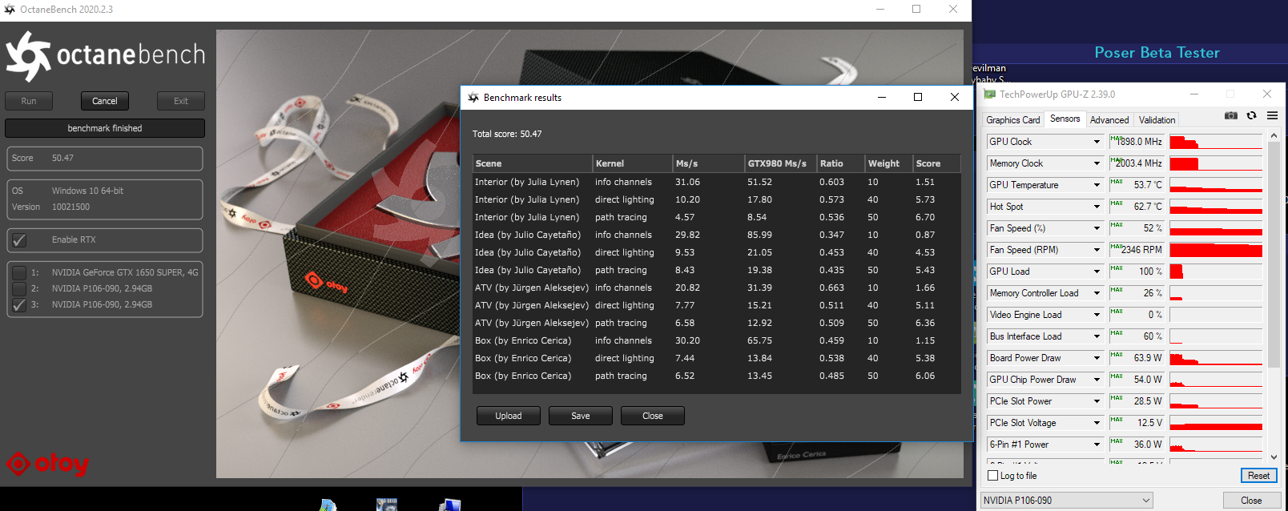This screenshot has width=1288, height=511.
Task: Open the Fan Speed (%) dropdown
Action: pyautogui.click(x=1097, y=228)
